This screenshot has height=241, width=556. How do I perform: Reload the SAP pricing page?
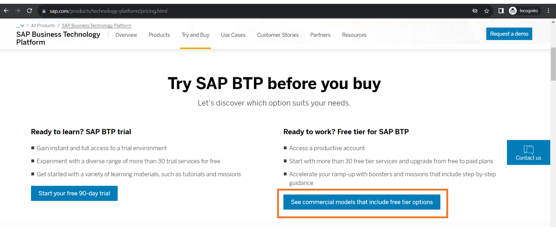[x=30, y=11]
